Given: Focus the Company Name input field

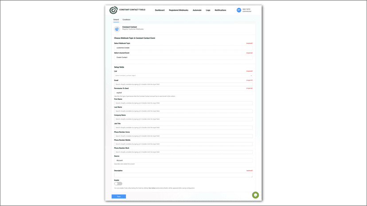Looking at the screenshot, I should click(183, 119).
